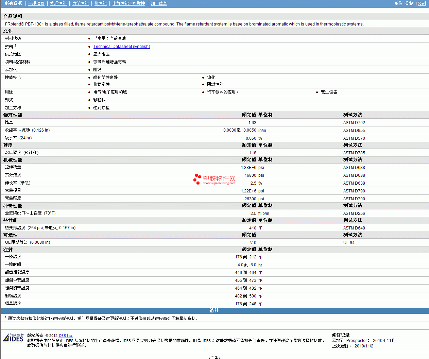Select the 玻璃纤维增强材料 entry
Viewport: 429px width, 359px height.
coord(109,62)
